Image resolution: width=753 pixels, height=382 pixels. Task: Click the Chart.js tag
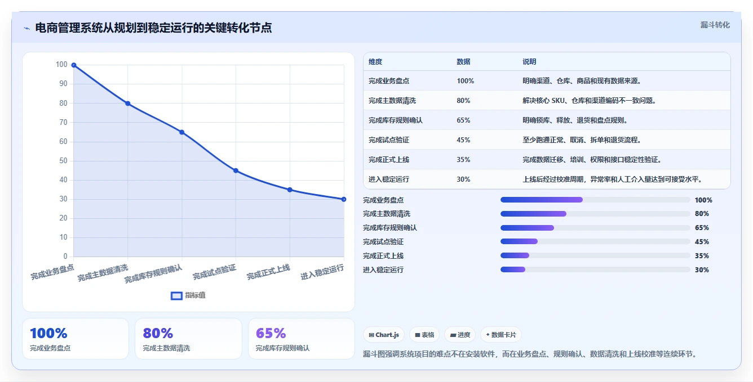pos(384,335)
